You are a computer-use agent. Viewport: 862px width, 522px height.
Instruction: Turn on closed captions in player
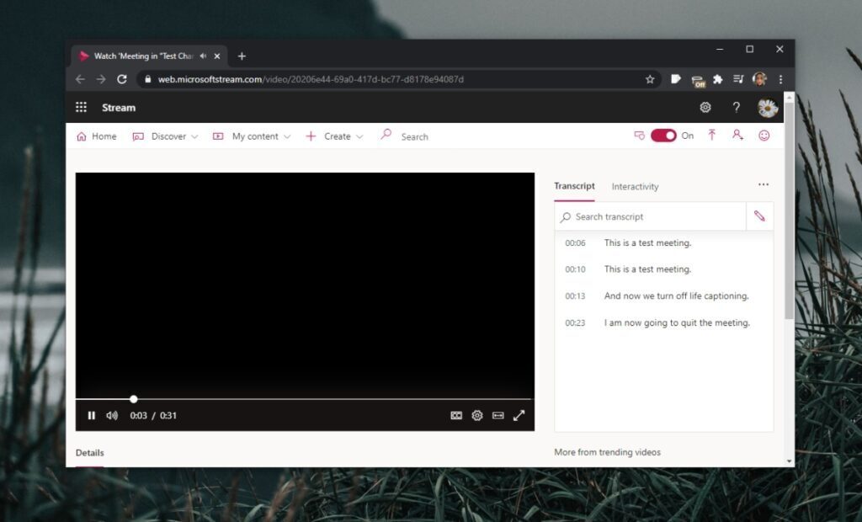click(x=456, y=415)
